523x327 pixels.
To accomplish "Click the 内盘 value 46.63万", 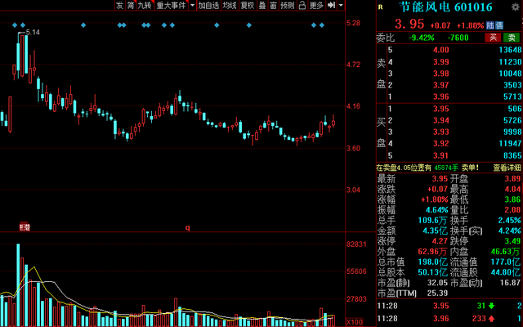I will (506, 251).
